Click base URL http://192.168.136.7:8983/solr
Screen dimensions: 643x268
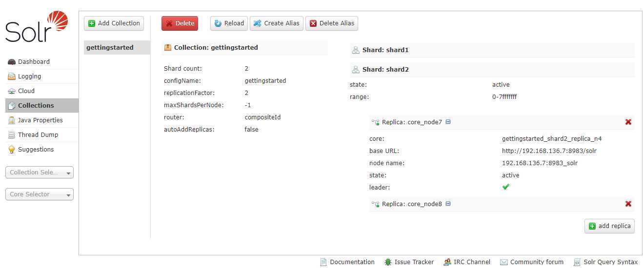pyautogui.click(x=549, y=151)
